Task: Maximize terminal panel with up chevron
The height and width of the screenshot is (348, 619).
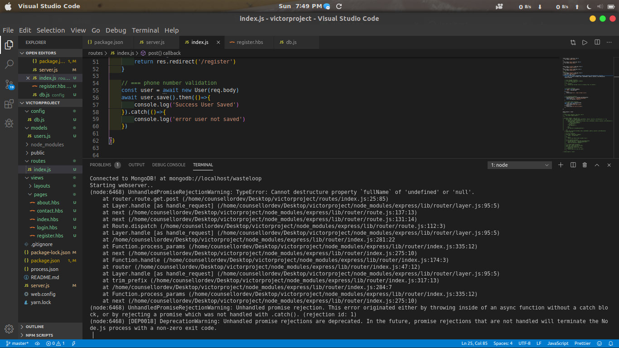Action: point(597,165)
